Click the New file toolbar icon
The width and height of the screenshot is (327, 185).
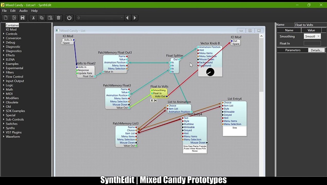point(5,18)
